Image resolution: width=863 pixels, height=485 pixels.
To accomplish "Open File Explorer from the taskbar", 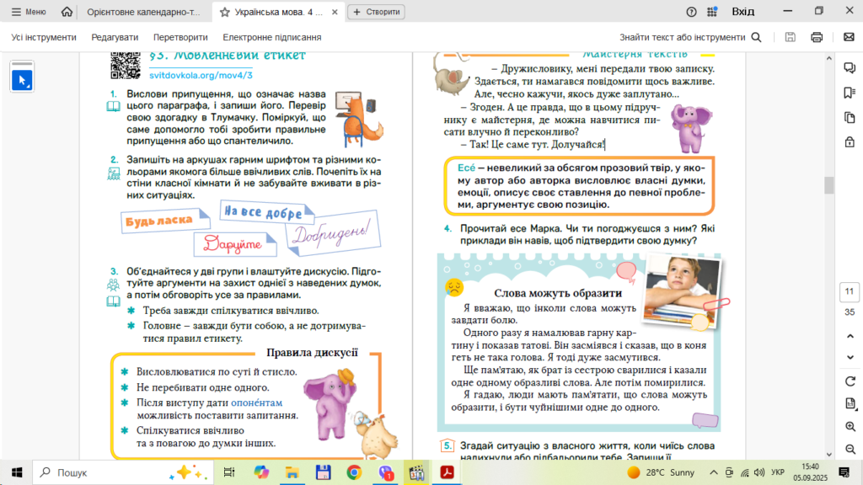I will (x=292, y=472).
